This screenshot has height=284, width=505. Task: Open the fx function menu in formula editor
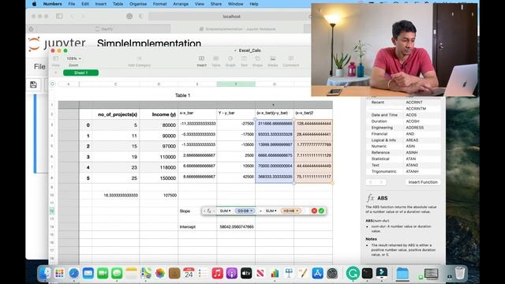(x=209, y=211)
